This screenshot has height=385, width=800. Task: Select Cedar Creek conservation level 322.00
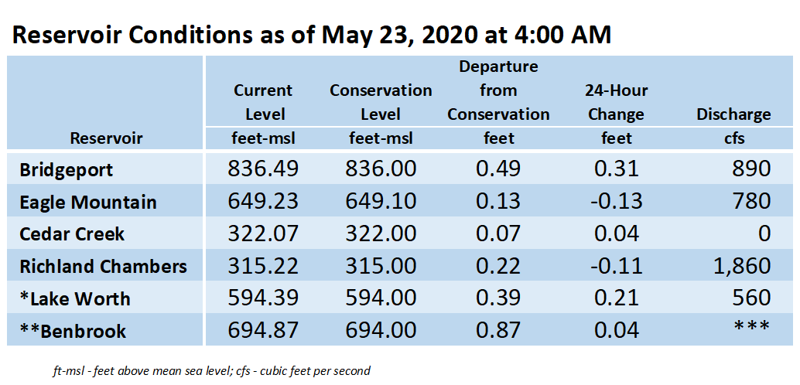(x=381, y=234)
